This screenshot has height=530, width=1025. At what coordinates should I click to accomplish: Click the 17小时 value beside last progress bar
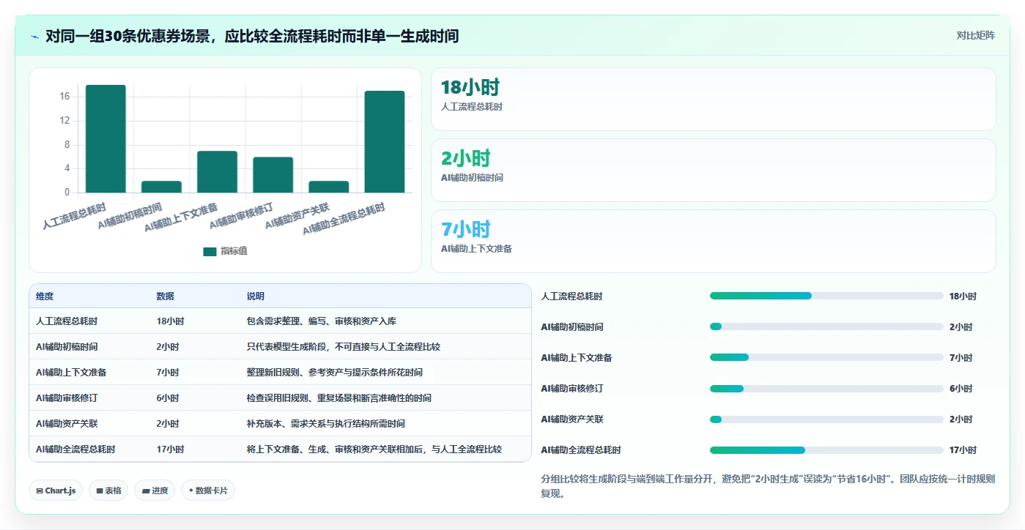pyautogui.click(x=963, y=450)
